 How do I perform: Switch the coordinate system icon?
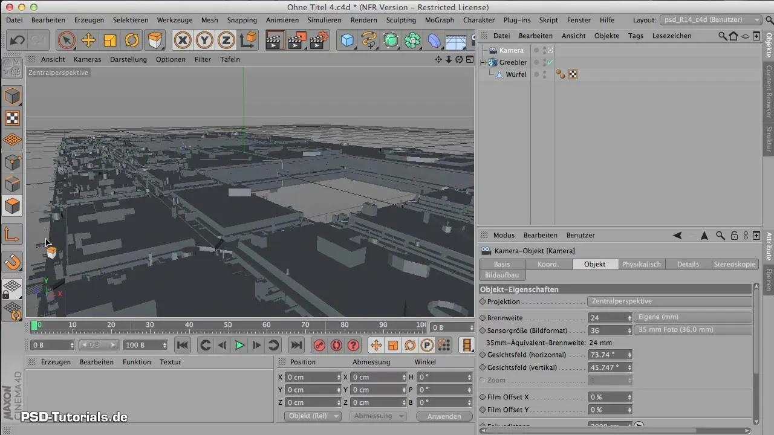pos(248,40)
